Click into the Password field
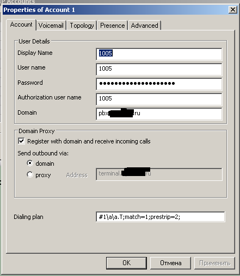This screenshot has width=240, height=276. (x=159, y=84)
